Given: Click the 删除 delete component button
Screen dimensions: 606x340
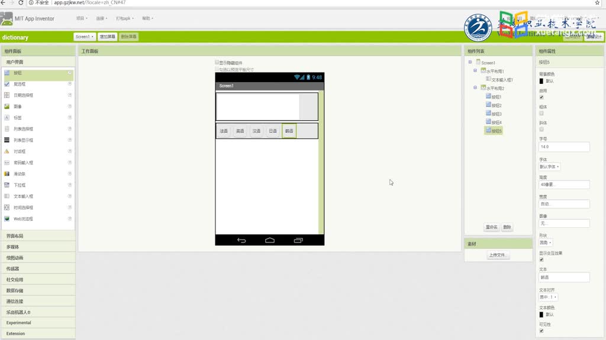Looking at the screenshot, I should 507,227.
